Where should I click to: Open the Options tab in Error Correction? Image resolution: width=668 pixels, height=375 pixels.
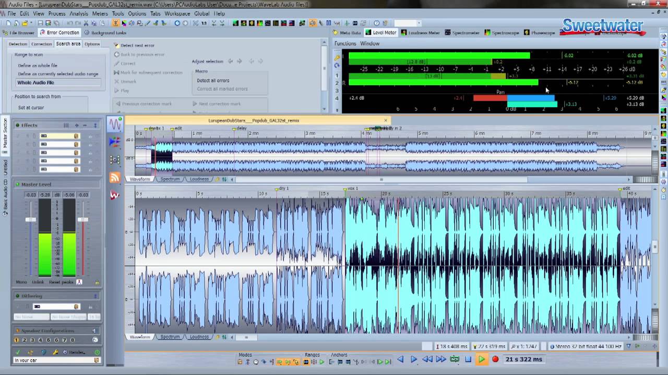(92, 44)
